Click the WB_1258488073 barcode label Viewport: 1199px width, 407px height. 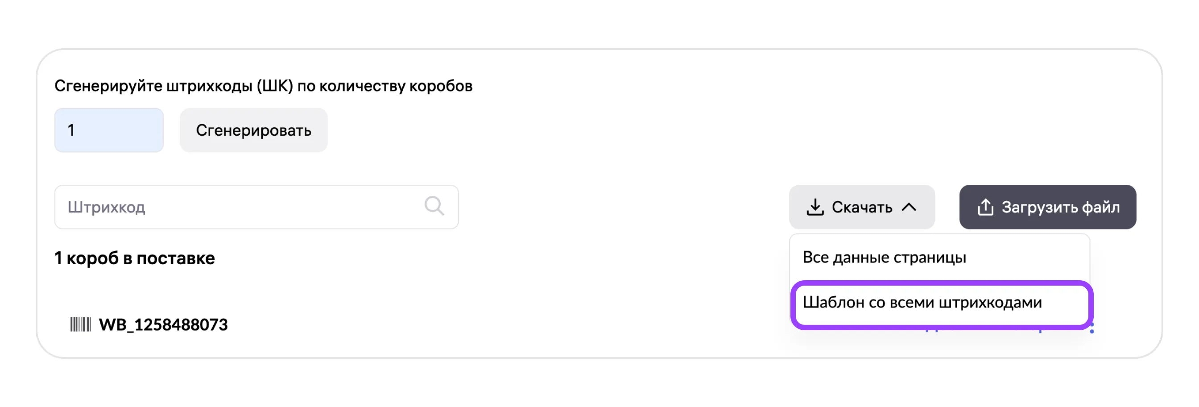click(x=163, y=324)
